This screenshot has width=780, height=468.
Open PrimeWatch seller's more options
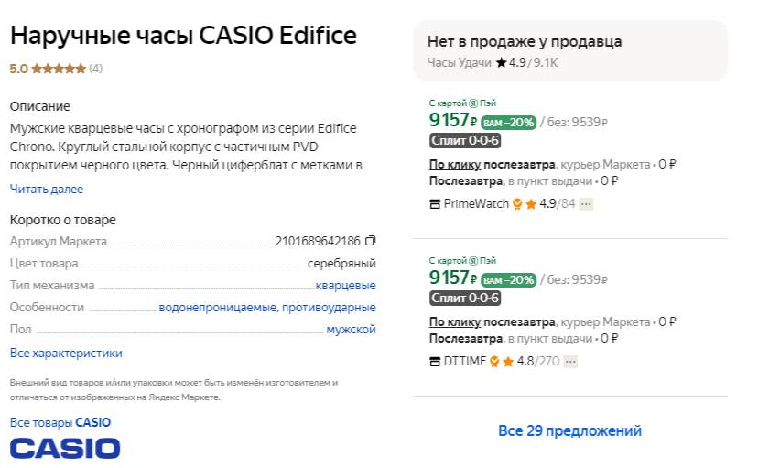click(x=586, y=204)
